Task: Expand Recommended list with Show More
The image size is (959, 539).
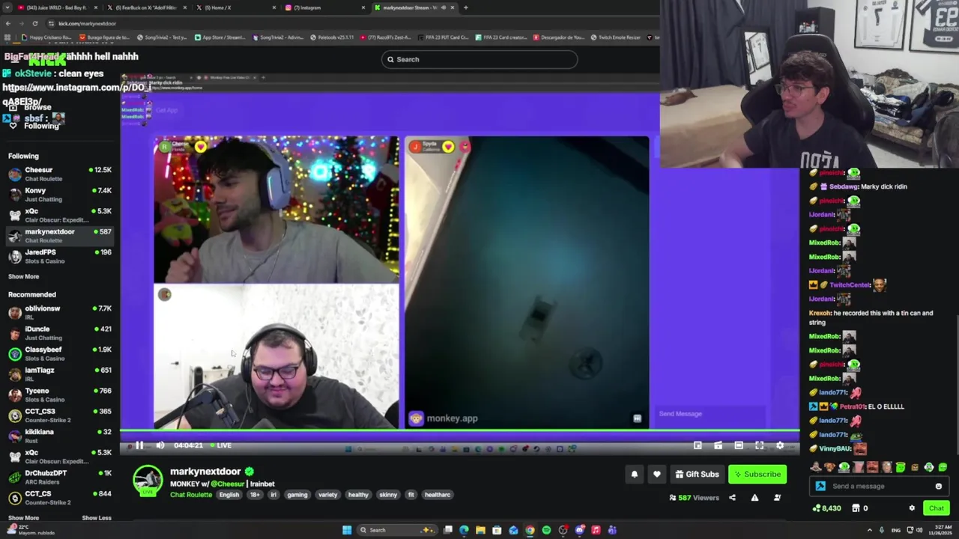Action: (x=23, y=518)
